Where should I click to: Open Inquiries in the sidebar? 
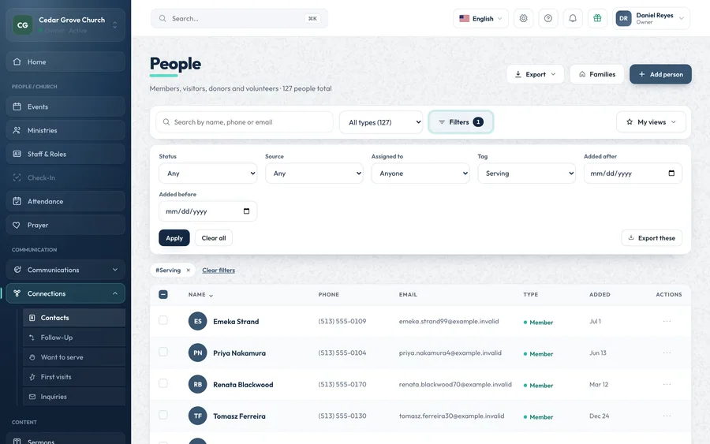click(x=74, y=397)
